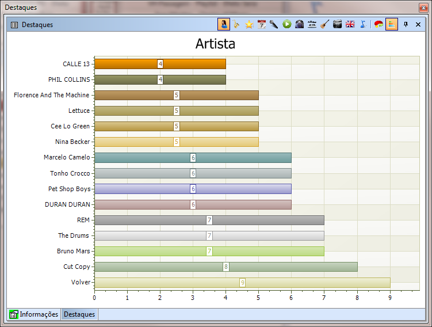Switch to the Informações tab
This screenshot has width=432, height=327.
34,314
